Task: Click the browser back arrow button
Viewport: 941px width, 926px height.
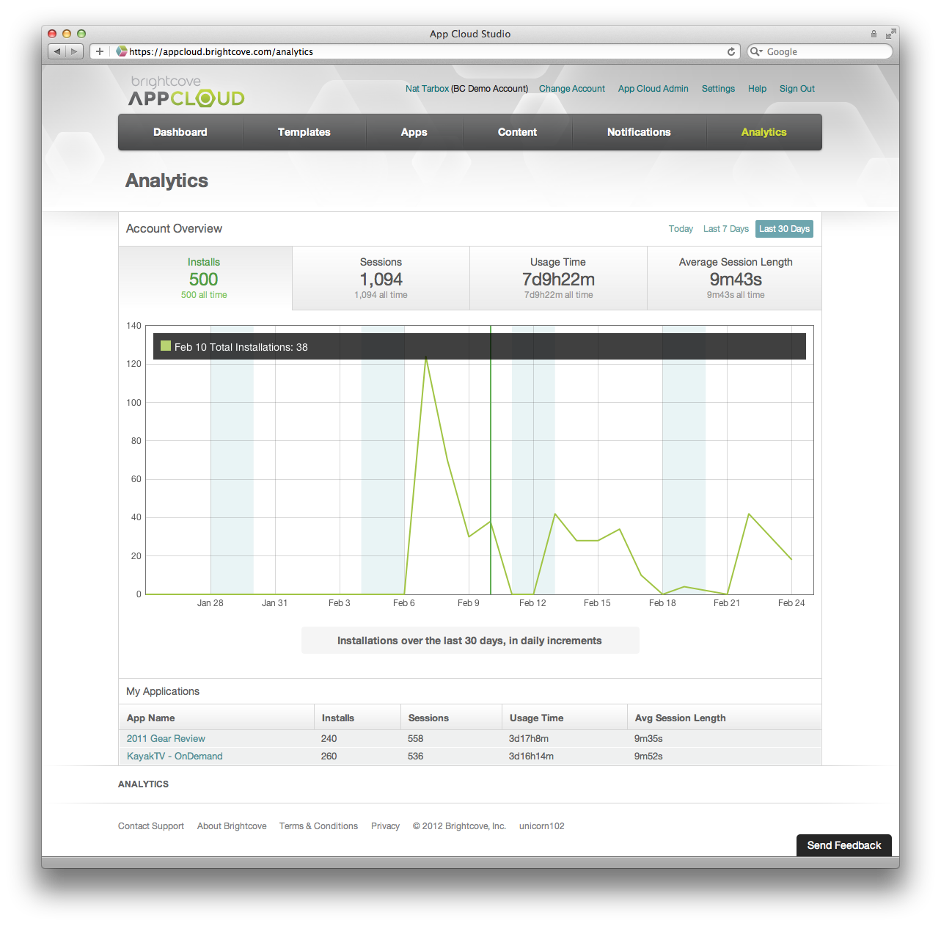Action: click(x=57, y=51)
